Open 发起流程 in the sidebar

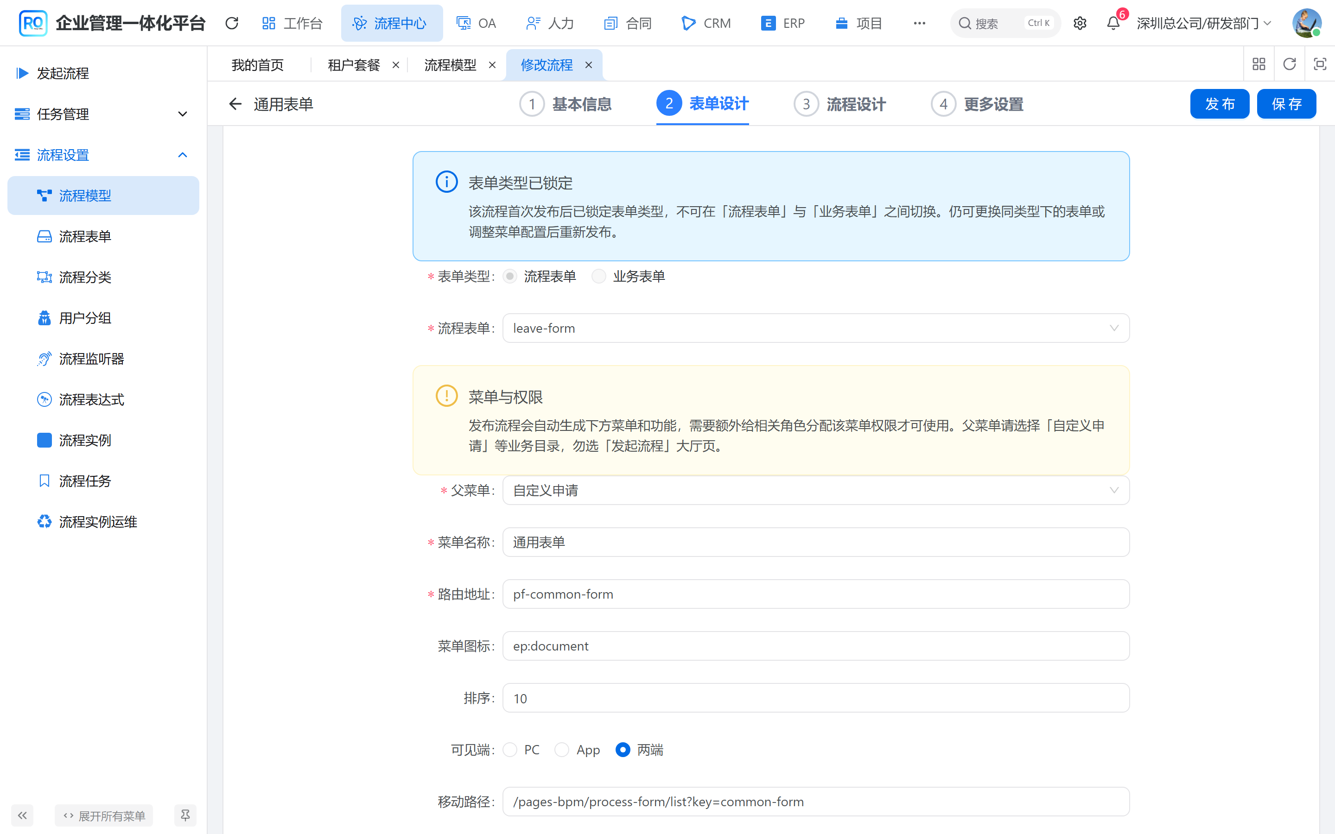point(103,73)
